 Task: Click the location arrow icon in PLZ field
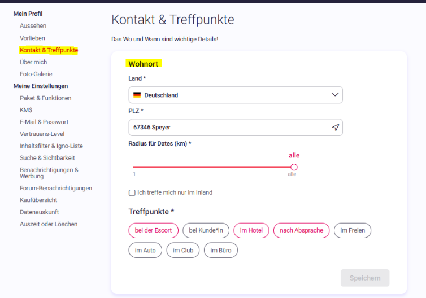tap(336, 128)
